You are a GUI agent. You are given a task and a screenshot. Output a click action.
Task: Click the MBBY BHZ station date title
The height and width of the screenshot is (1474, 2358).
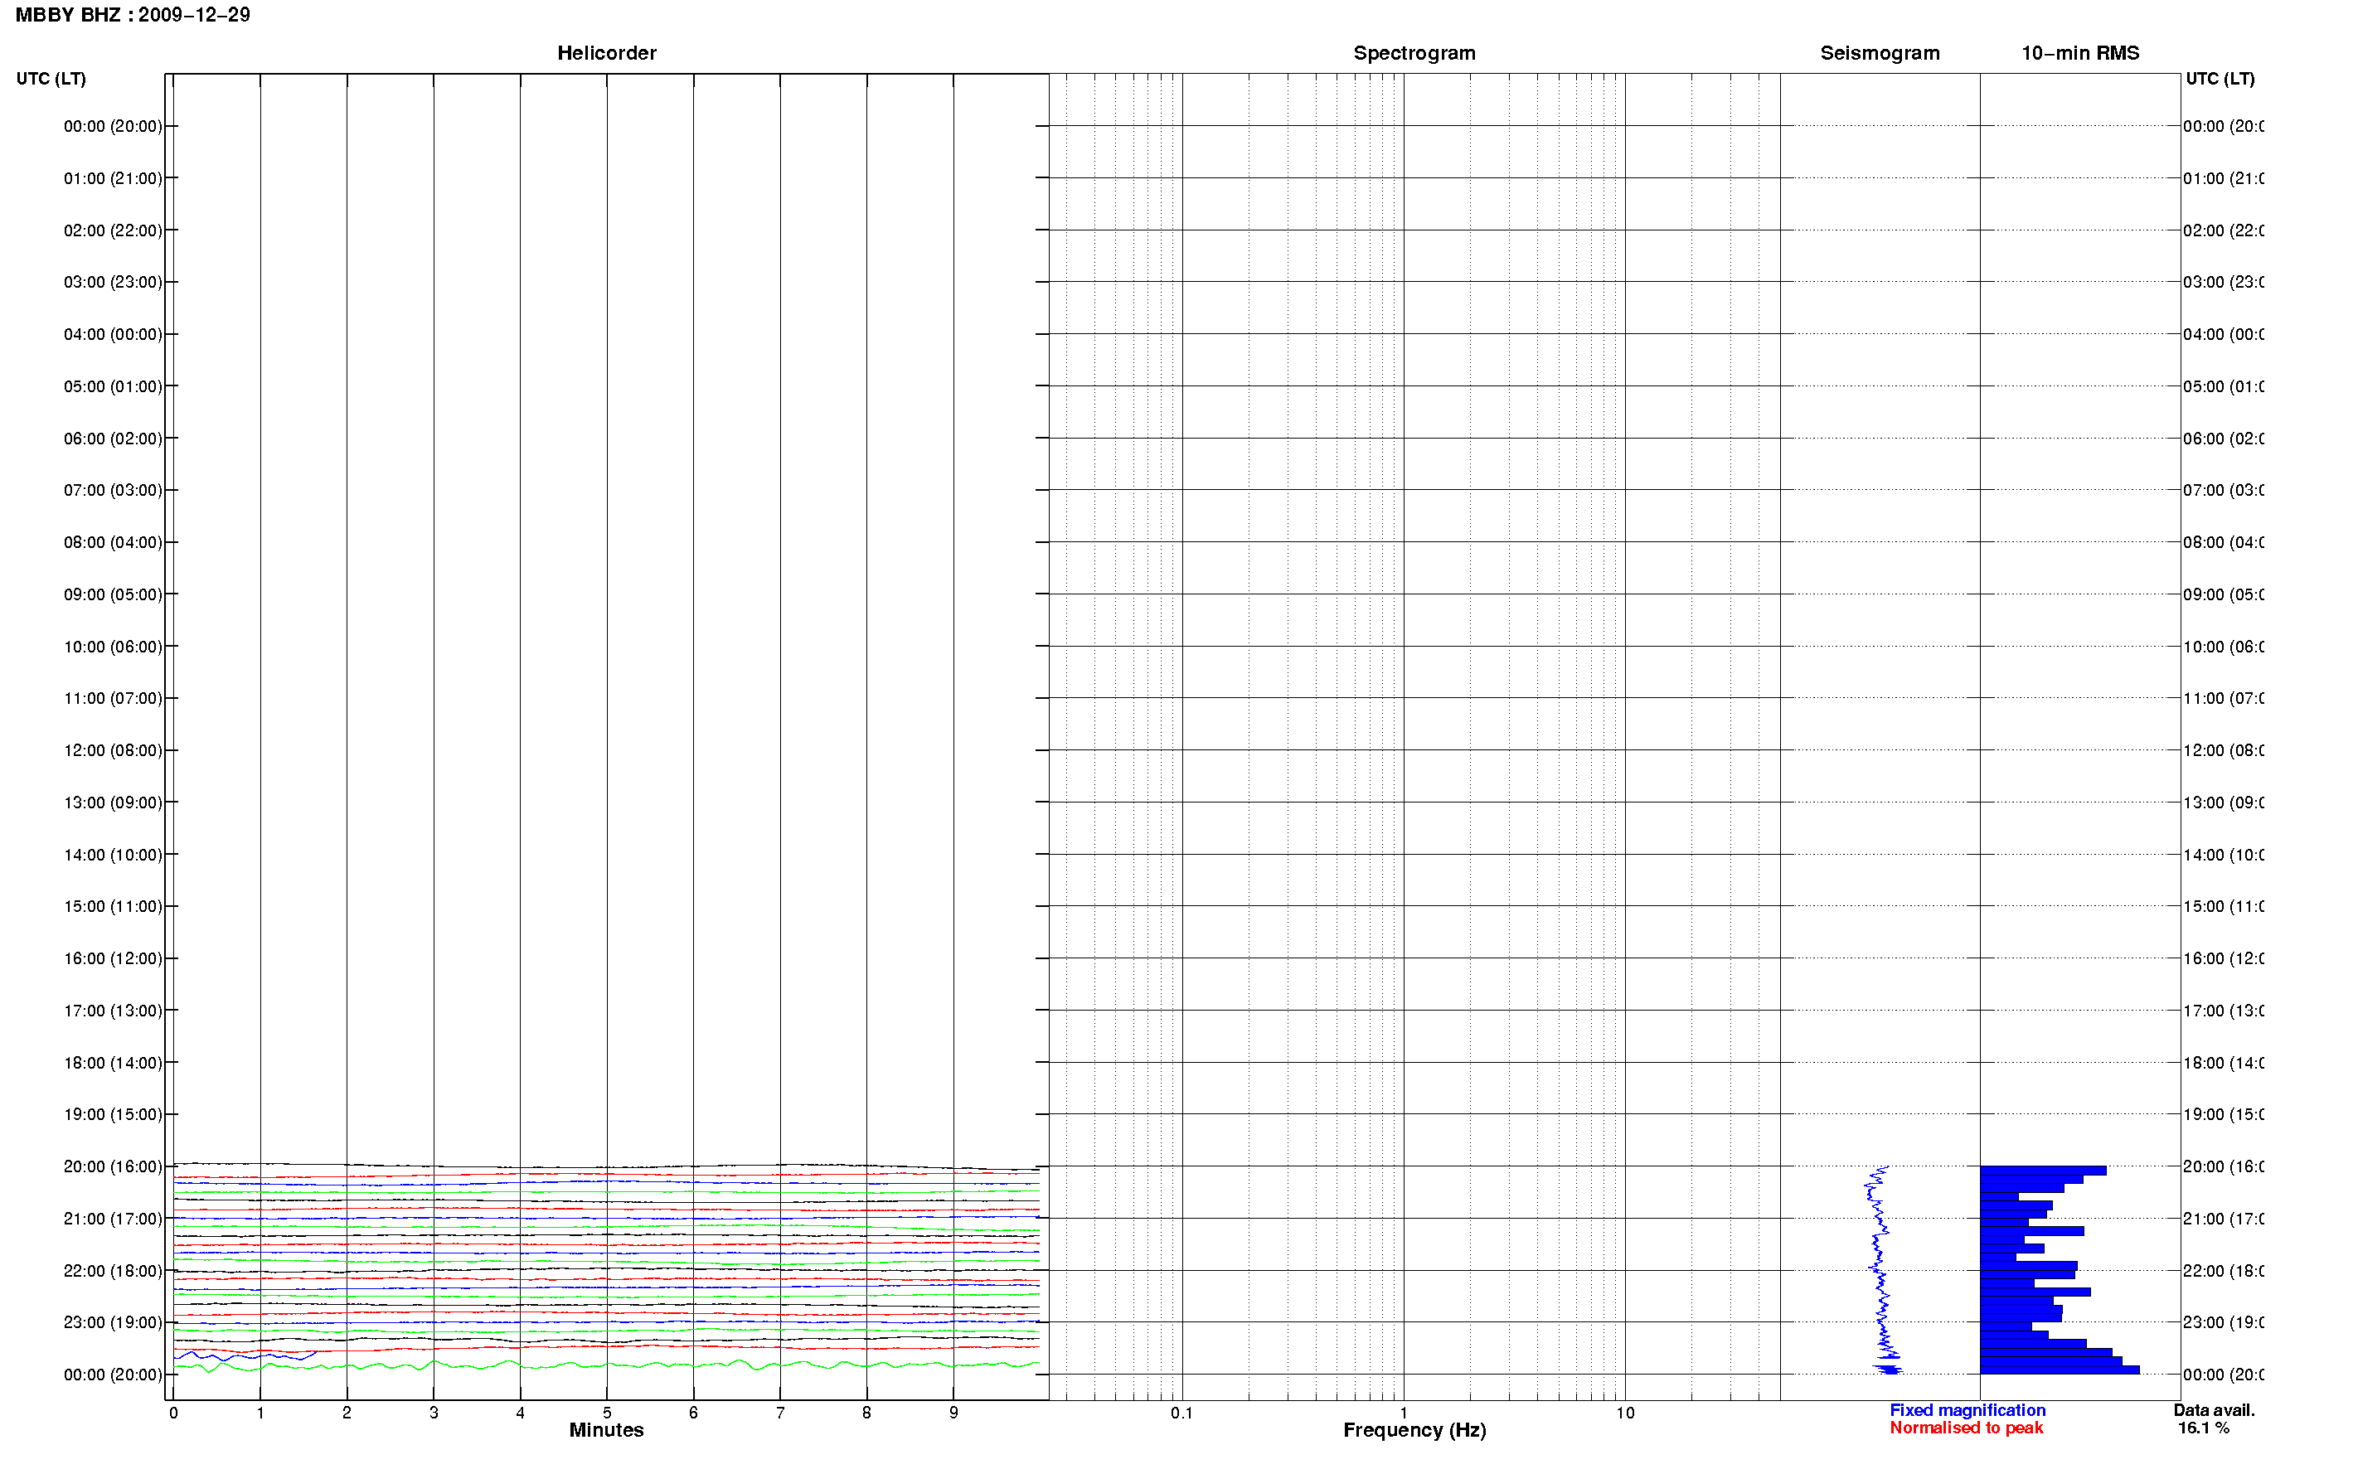[x=133, y=15]
